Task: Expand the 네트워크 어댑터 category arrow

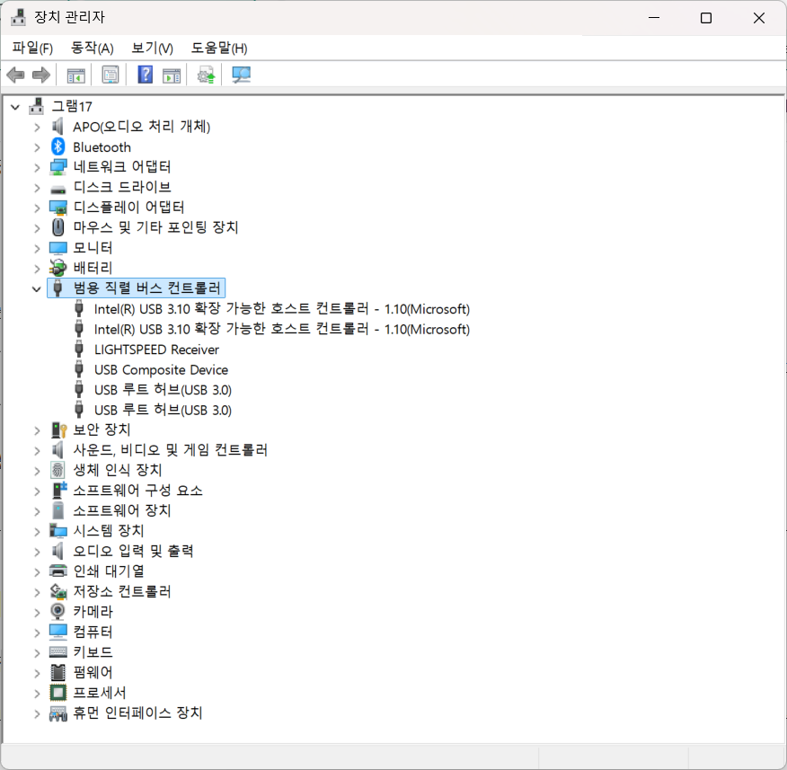Action: pos(37,168)
